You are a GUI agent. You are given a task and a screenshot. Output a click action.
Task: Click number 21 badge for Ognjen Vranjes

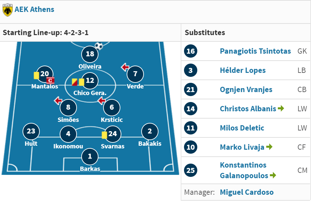[191, 89]
